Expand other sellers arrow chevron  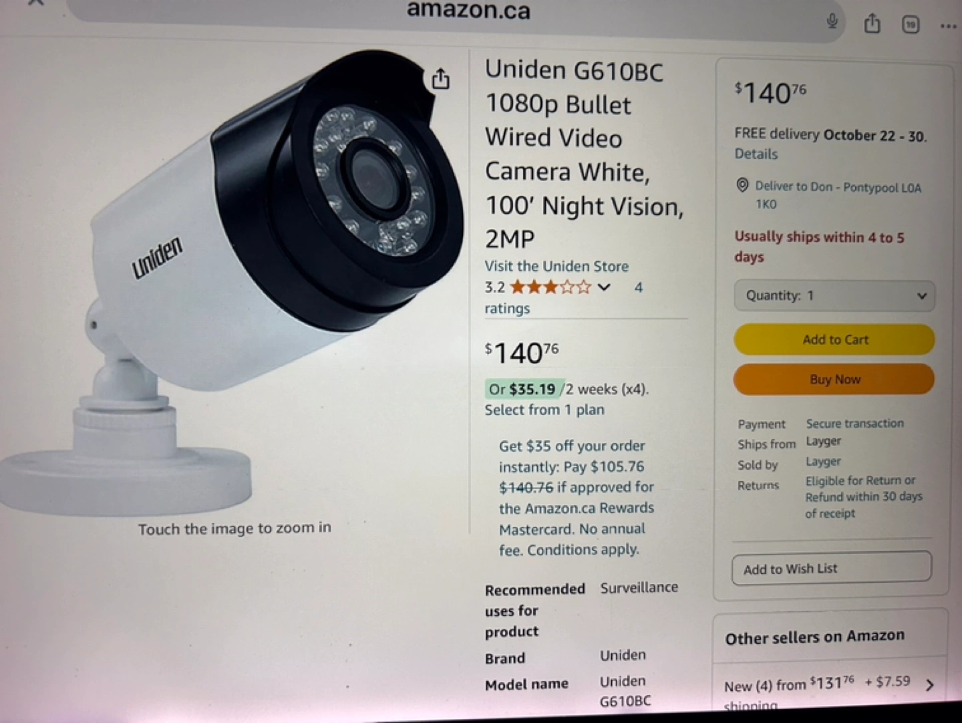(x=930, y=685)
